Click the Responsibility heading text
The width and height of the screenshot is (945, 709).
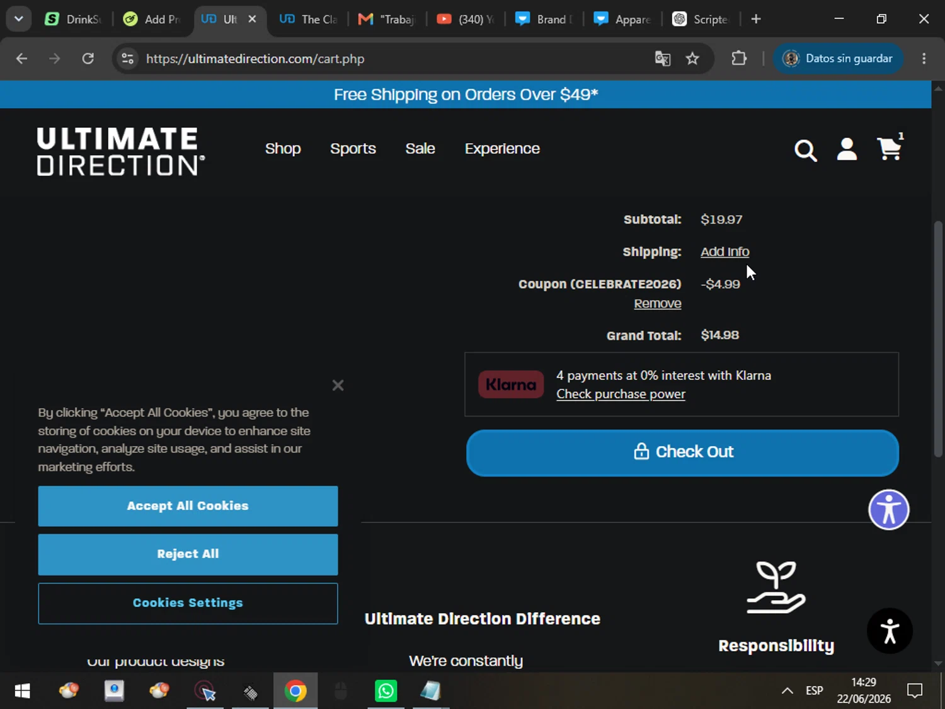pos(776,646)
